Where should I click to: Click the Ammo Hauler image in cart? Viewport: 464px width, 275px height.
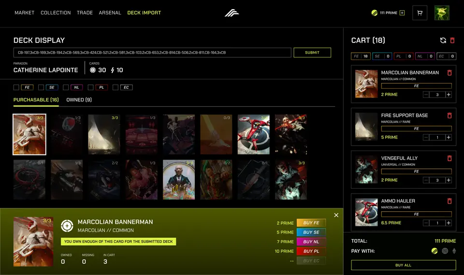click(366, 212)
